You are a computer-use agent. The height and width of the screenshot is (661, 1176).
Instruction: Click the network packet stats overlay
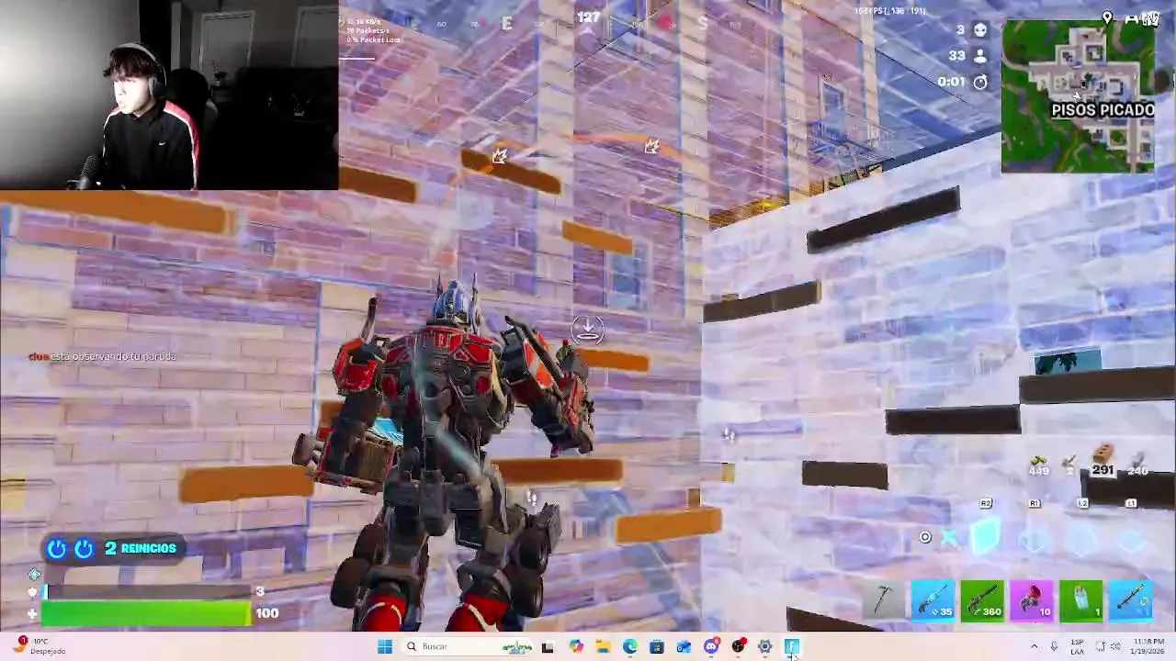[373, 30]
